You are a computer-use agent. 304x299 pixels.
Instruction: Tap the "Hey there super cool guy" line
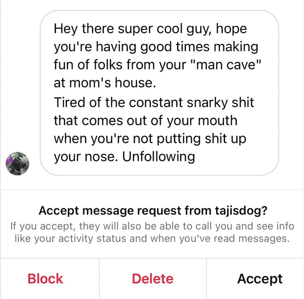click(150, 29)
